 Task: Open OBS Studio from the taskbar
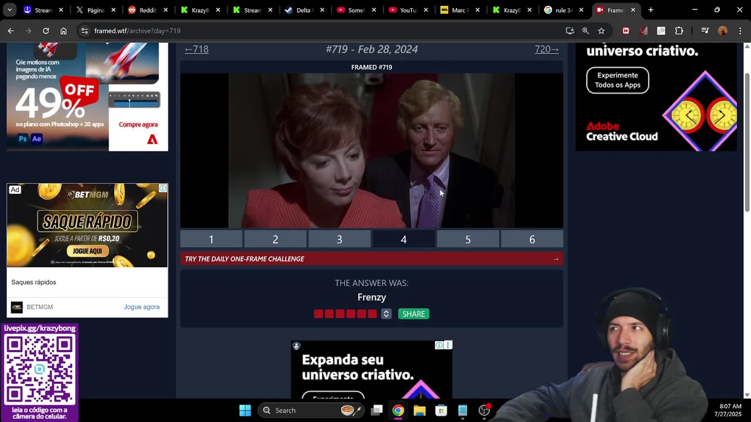[484, 410]
